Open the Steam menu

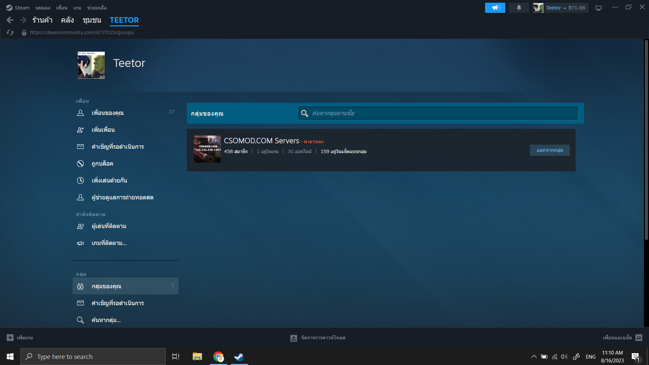pos(18,8)
